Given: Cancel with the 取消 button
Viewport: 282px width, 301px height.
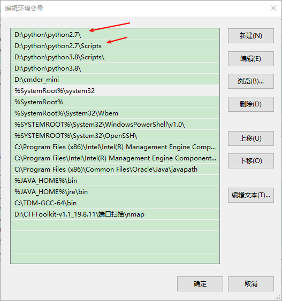Looking at the screenshot, I should (x=250, y=284).
